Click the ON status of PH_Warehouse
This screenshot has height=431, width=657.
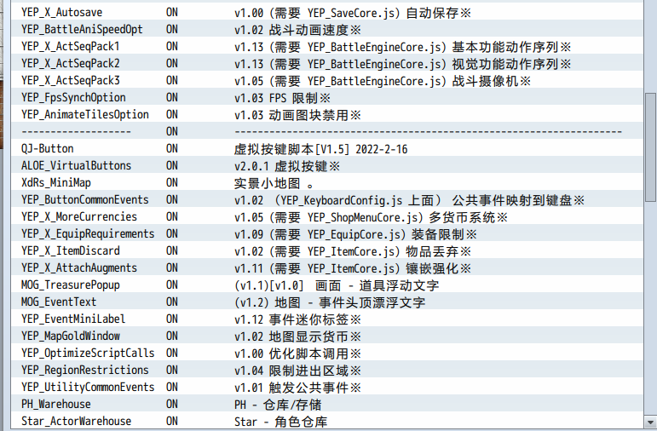172,405
